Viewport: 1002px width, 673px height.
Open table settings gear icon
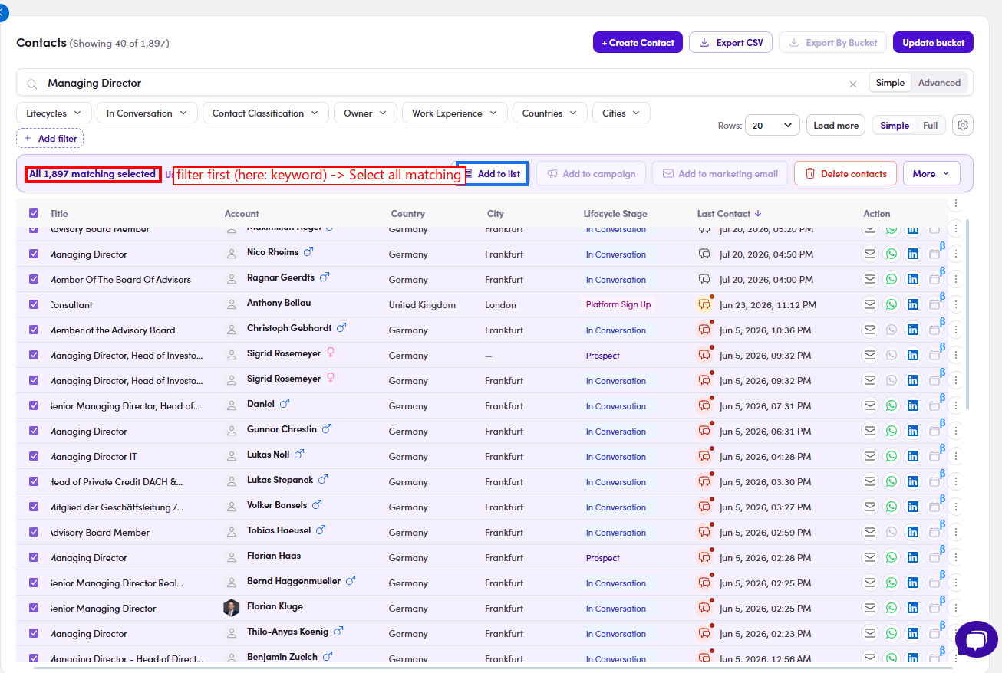[x=963, y=125]
